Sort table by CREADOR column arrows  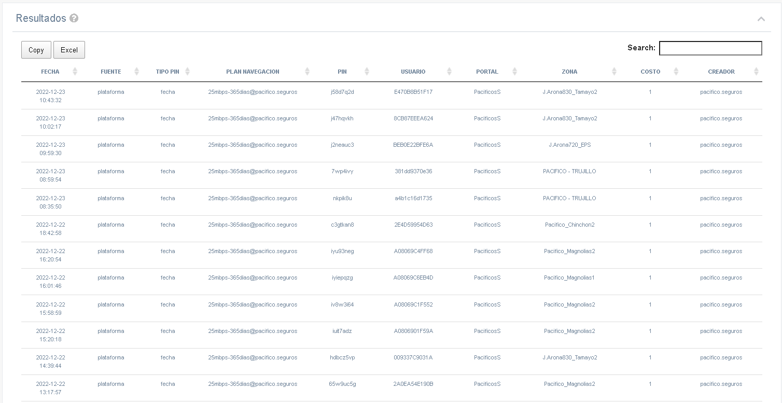756,72
